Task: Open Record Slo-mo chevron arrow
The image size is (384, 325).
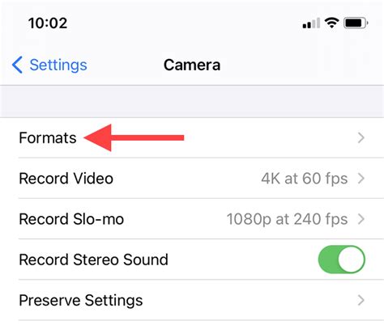Action: click(x=361, y=219)
